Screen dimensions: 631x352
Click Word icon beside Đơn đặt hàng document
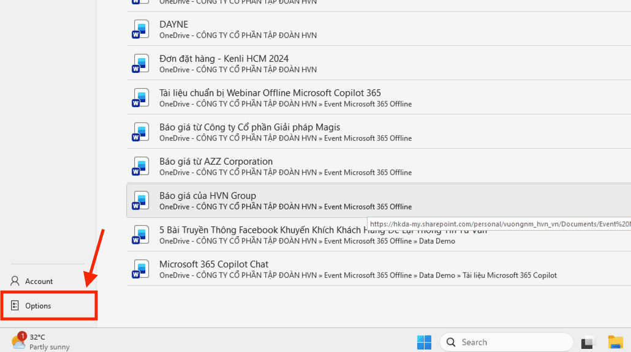[x=140, y=63]
